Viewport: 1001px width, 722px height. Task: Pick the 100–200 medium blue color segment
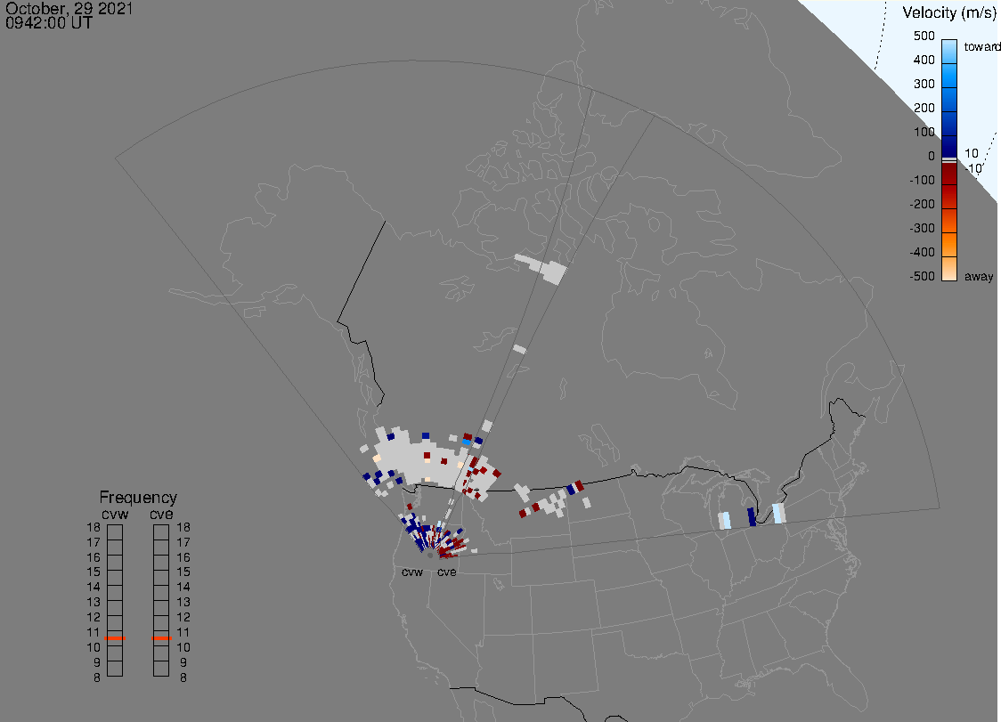pyautogui.click(x=949, y=123)
